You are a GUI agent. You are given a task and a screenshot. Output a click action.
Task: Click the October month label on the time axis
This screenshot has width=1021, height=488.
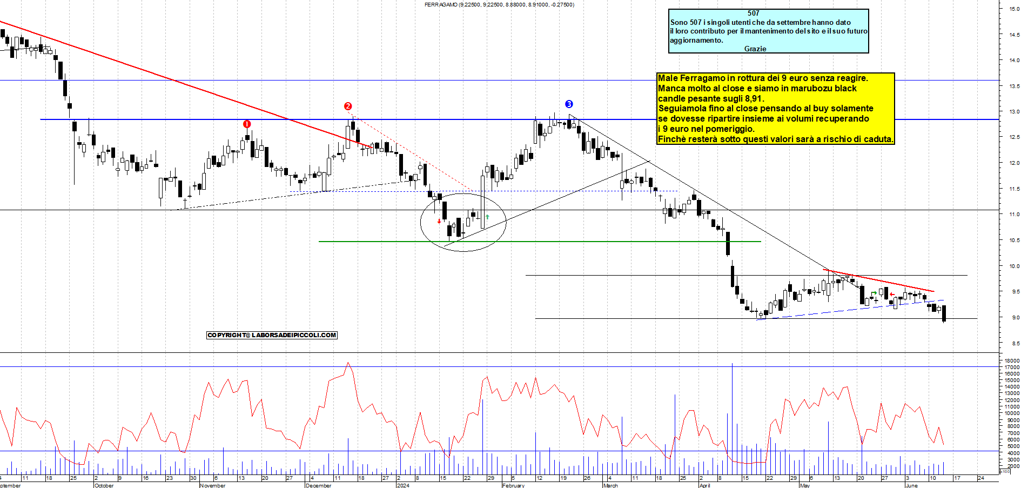point(104,485)
